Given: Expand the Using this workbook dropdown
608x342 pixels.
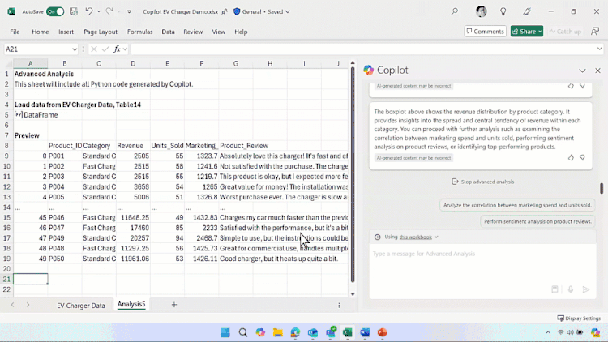Looking at the screenshot, I should click(436, 237).
